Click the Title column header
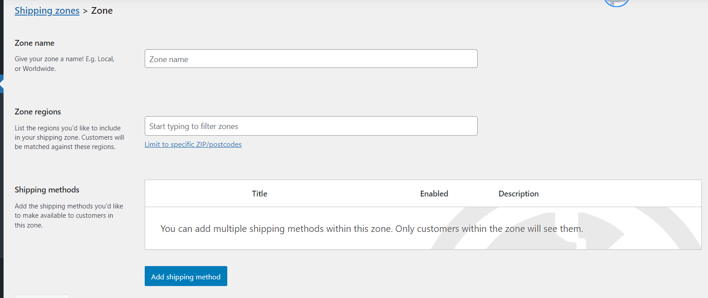The width and height of the screenshot is (708, 298). coord(260,194)
